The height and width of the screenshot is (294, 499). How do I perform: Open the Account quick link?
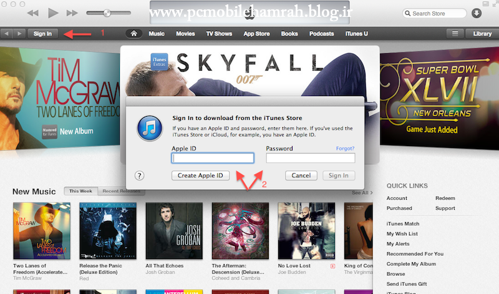(x=397, y=198)
